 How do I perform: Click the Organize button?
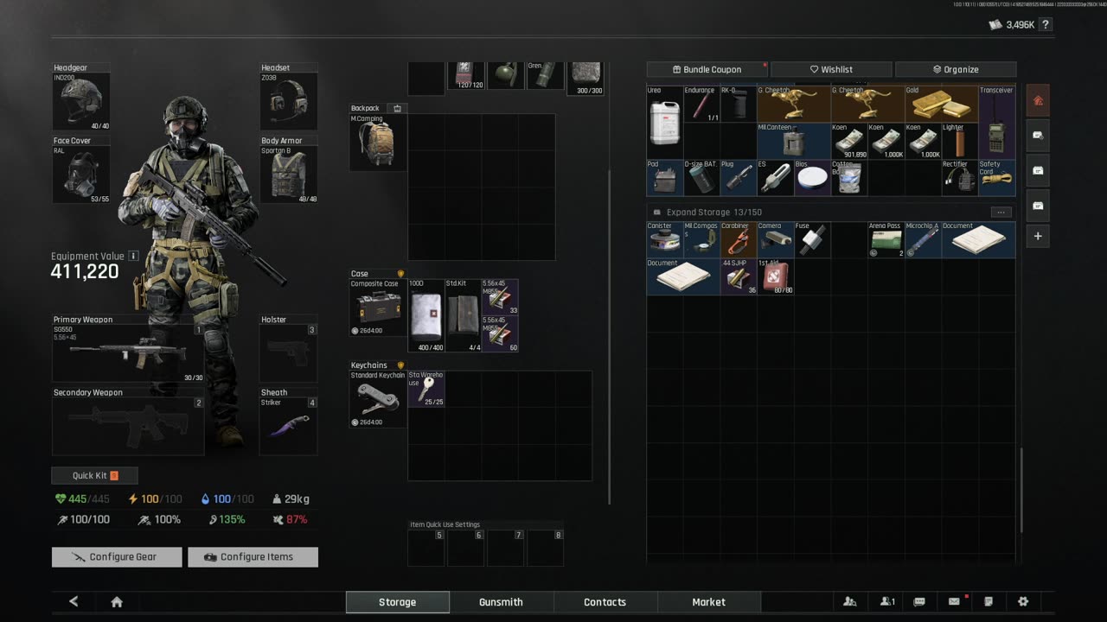tap(956, 69)
